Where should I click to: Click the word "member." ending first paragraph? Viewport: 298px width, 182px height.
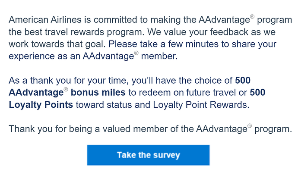coord(161,56)
